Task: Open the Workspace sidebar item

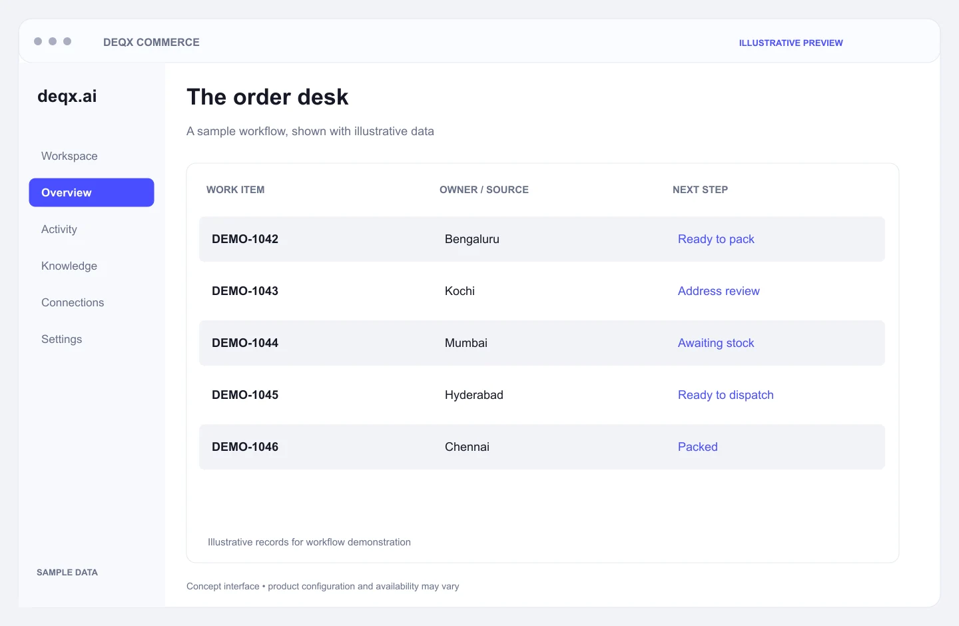Action: 69,156
